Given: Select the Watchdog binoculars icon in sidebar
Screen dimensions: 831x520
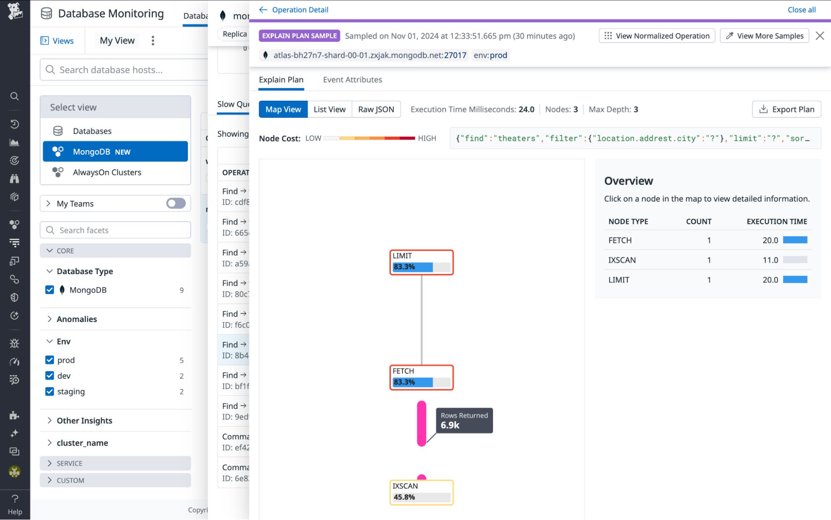Looking at the screenshot, I should pos(15,178).
